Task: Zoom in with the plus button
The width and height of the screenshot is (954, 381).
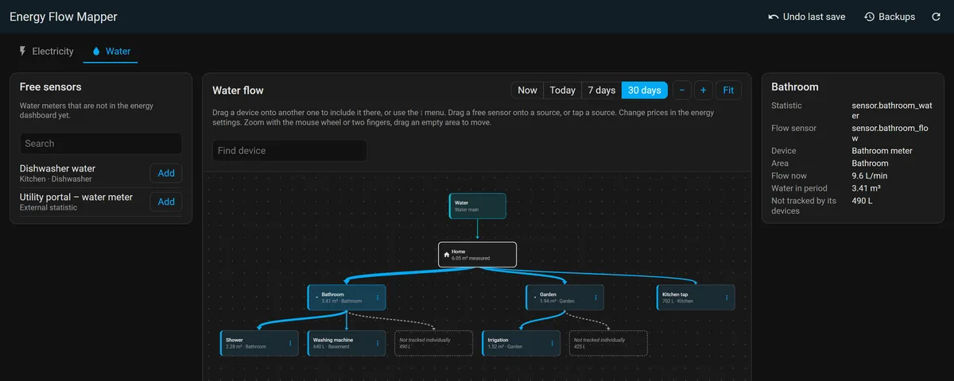Action: click(703, 90)
